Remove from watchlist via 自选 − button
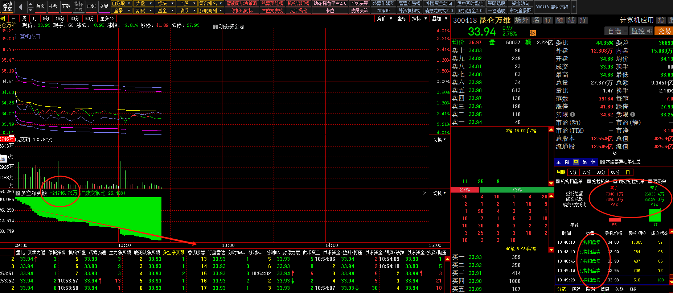Image resolution: width=673 pixels, height=293 pixels. (x=617, y=31)
